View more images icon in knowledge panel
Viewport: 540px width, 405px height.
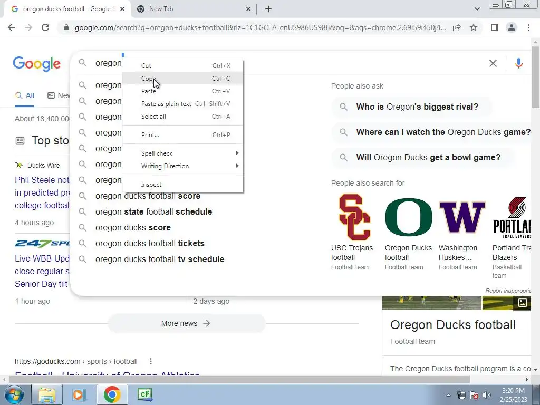tap(523, 303)
